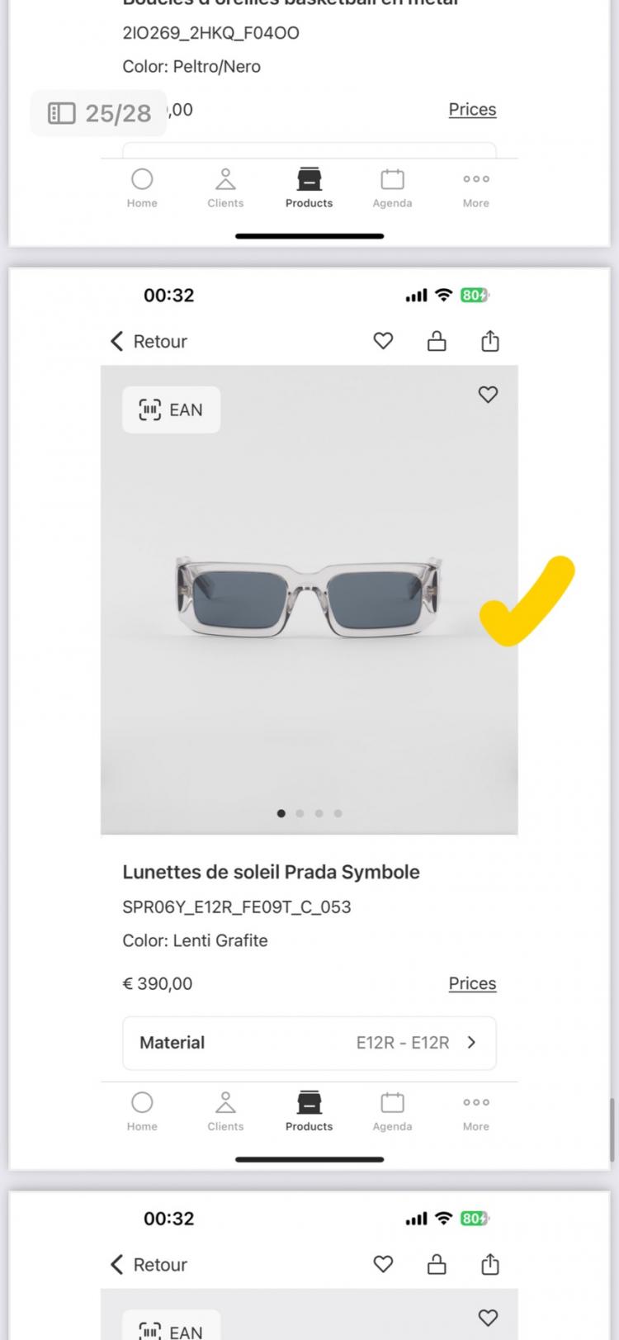Open Prices link next to € 390,00

[x=472, y=983]
